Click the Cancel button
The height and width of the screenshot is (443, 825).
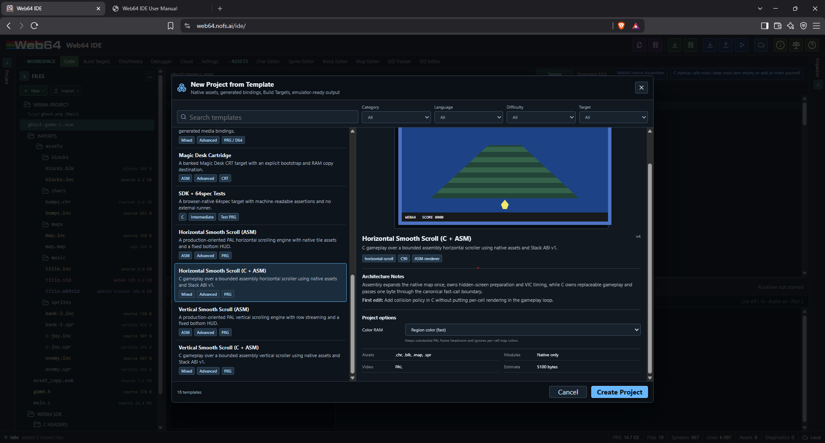pyautogui.click(x=568, y=392)
